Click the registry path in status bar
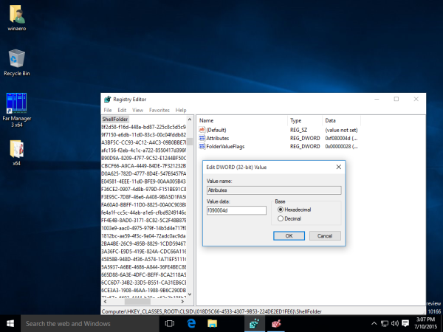This screenshot has width=443, height=332. 212,311
